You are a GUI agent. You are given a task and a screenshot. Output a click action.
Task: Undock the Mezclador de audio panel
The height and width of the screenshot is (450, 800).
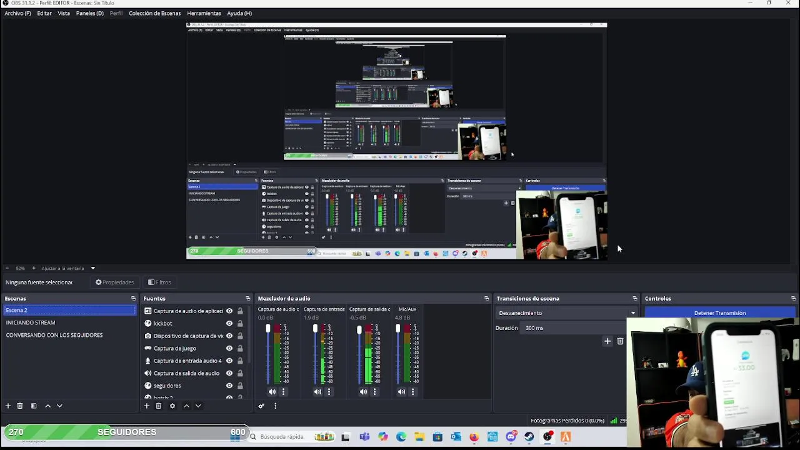click(x=487, y=299)
